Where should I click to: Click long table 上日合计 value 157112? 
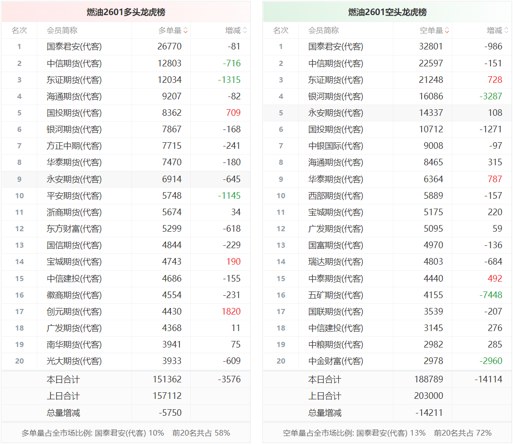tap(167, 396)
